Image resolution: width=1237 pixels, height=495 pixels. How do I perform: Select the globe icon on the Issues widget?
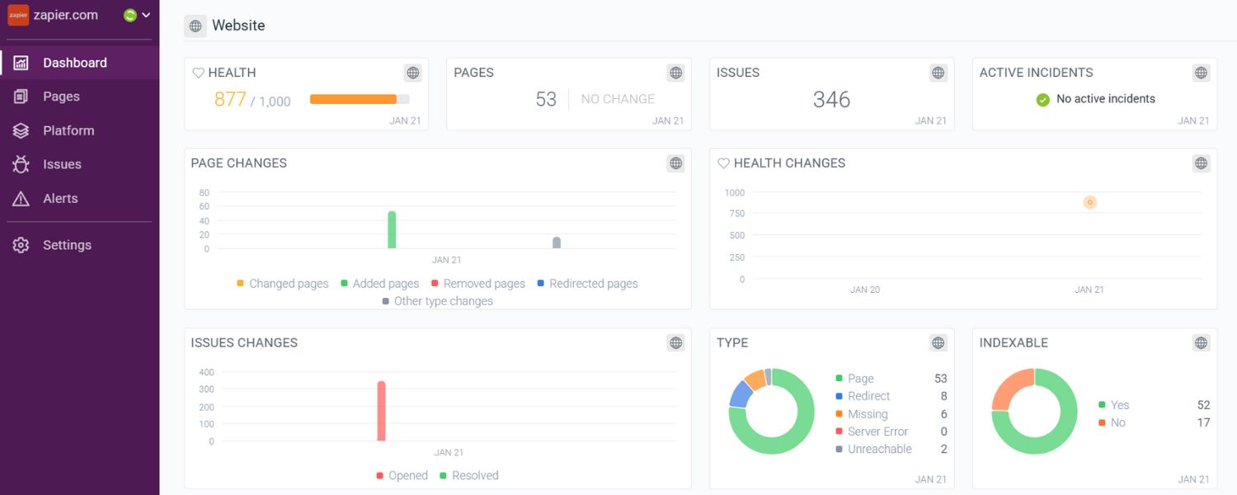click(x=938, y=73)
